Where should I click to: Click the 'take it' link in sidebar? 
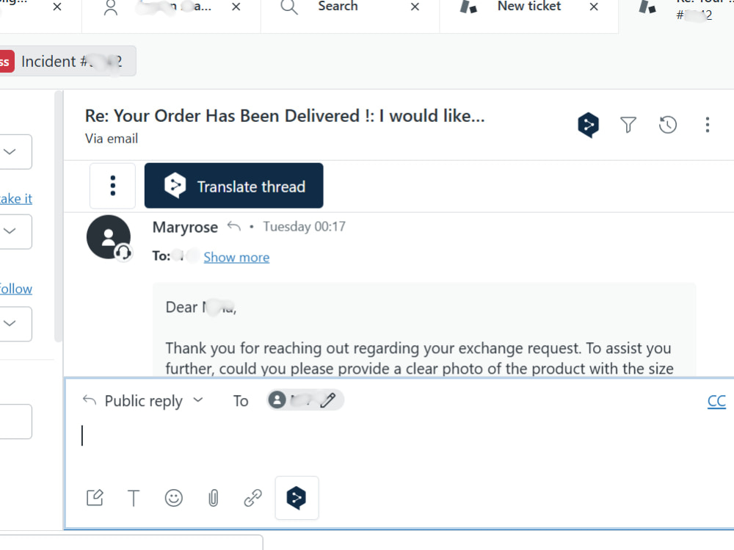pos(16,199)
